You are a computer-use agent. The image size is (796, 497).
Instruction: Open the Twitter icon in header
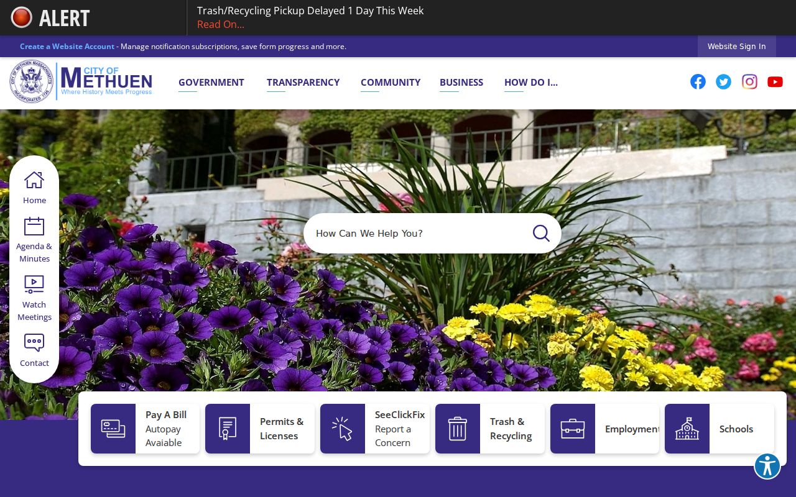click(723, 81)
